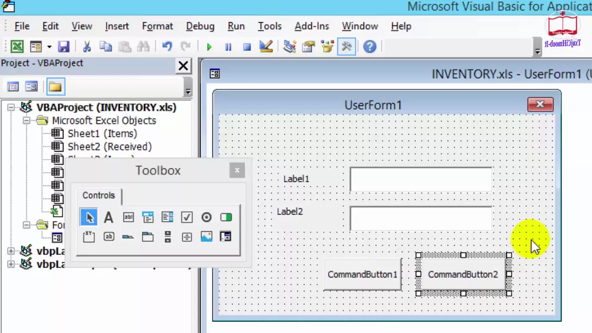
Task: Click the Undo arrow icon
Action: [167, 47]
